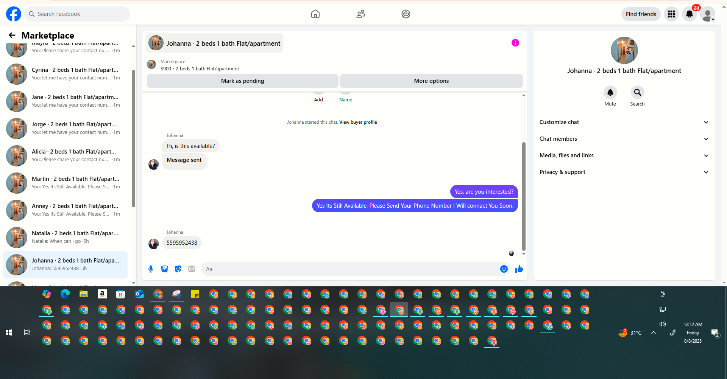727x379 pixels.
Task: Click the Find friends button
Action: click(x=641, y=14)
